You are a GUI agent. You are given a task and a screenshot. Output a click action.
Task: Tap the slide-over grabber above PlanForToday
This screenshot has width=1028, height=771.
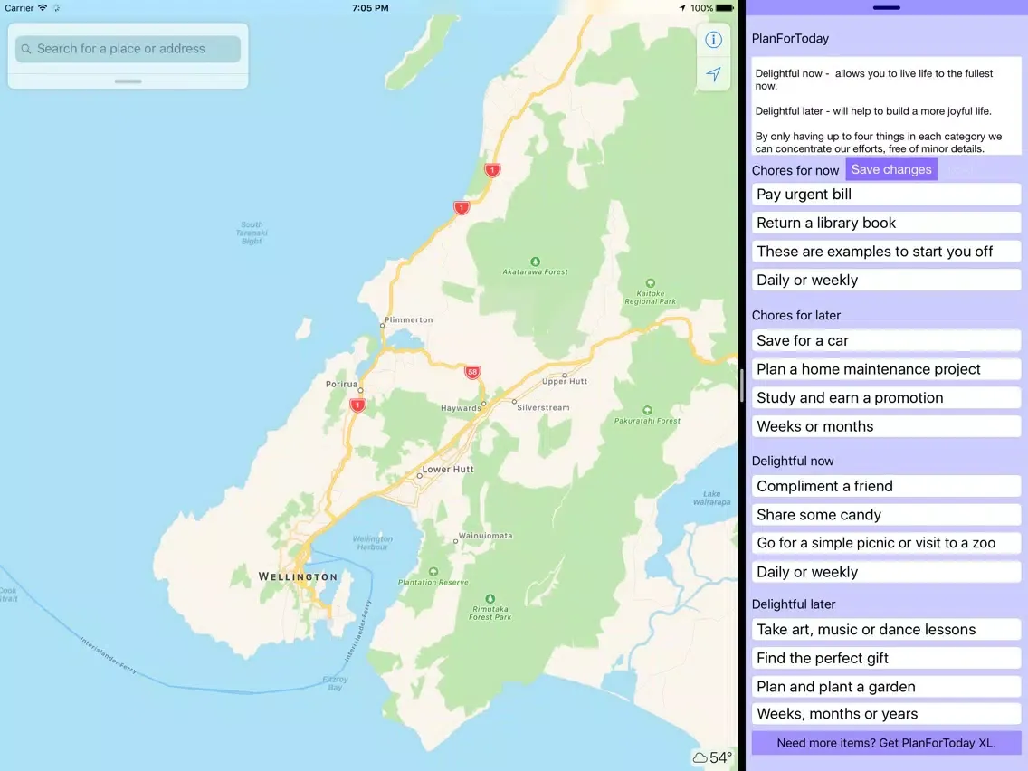pos(887,8)
